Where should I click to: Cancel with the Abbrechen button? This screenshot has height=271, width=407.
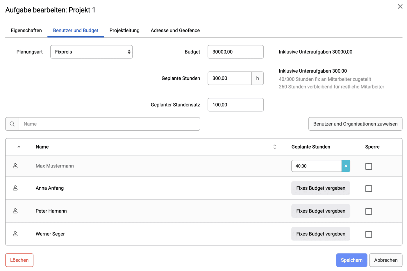[386, 260]
